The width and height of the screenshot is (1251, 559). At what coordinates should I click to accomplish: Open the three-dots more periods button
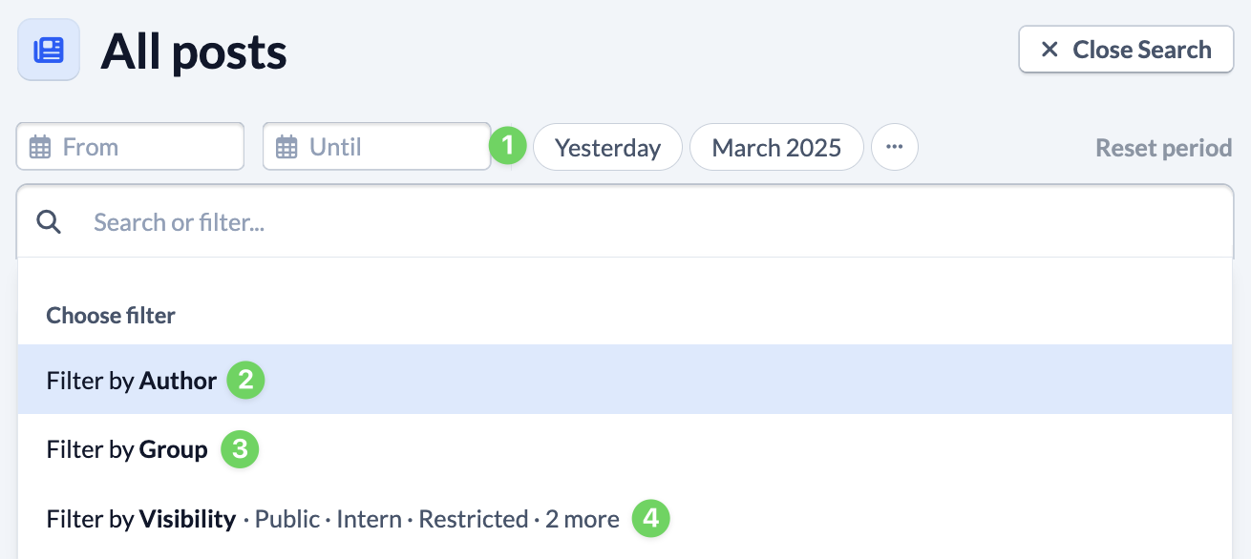(895, 147)
